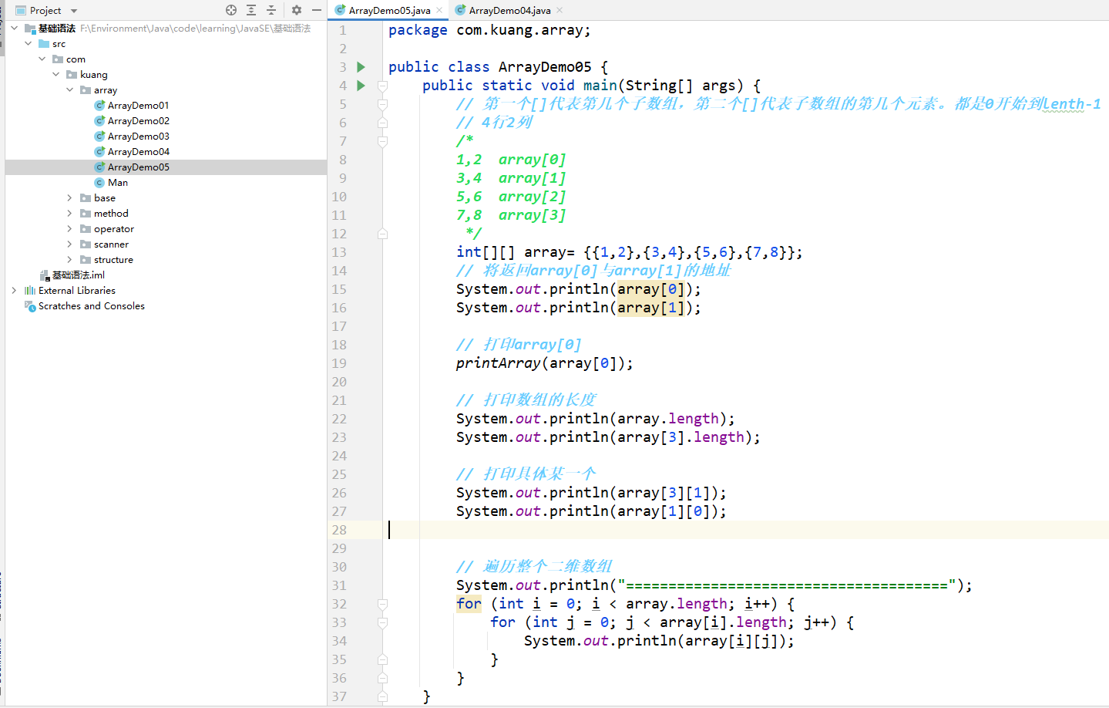Collapse the kuang package chevron

(55, 75)
